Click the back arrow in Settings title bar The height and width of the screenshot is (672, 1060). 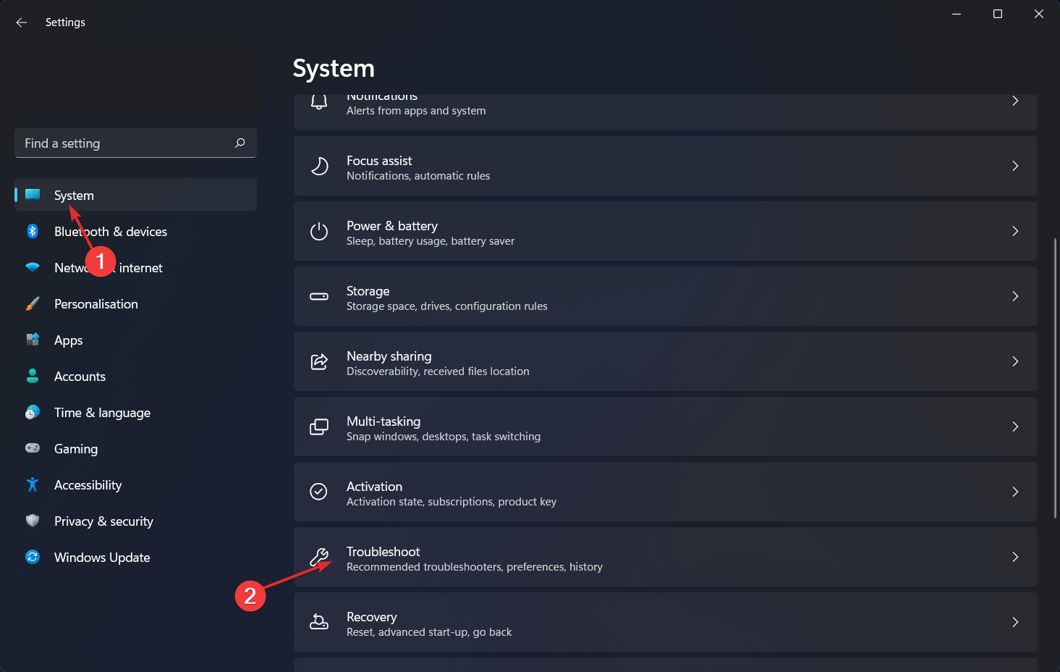(22, 22)
